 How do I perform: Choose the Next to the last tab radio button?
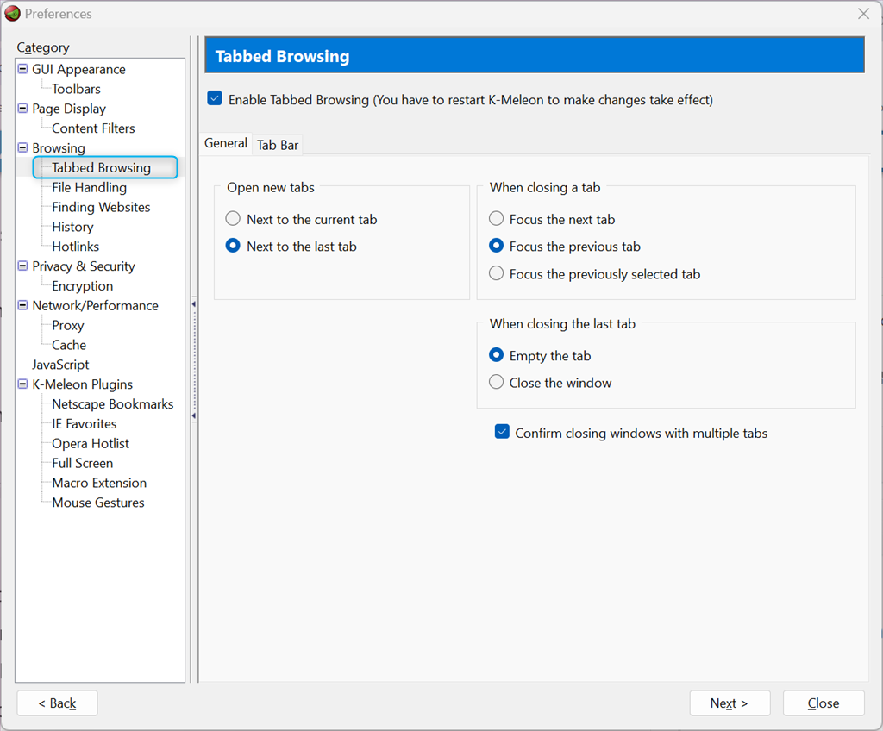click(233, 246)
